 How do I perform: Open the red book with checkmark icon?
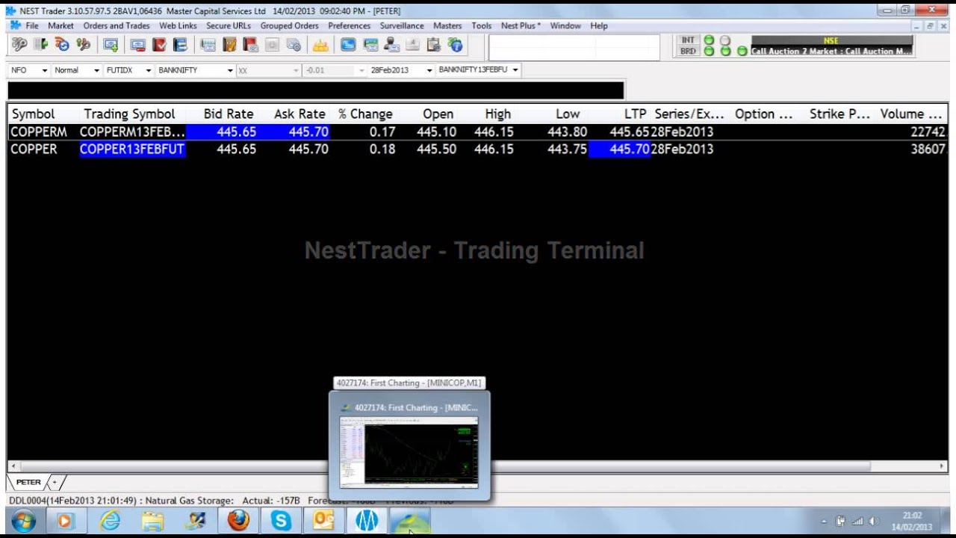click(158, 45)
